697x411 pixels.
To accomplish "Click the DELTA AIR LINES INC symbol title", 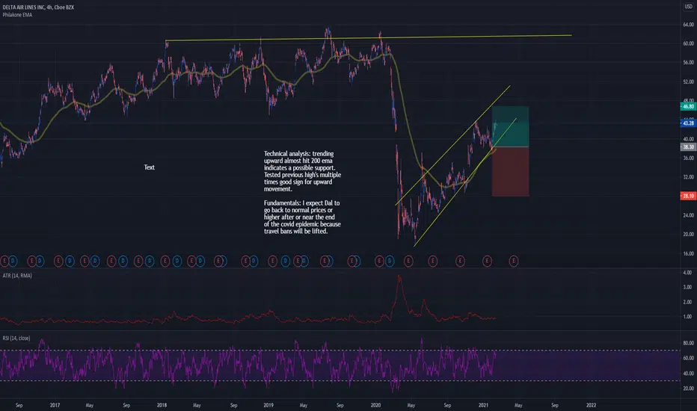I will point(38,7).
